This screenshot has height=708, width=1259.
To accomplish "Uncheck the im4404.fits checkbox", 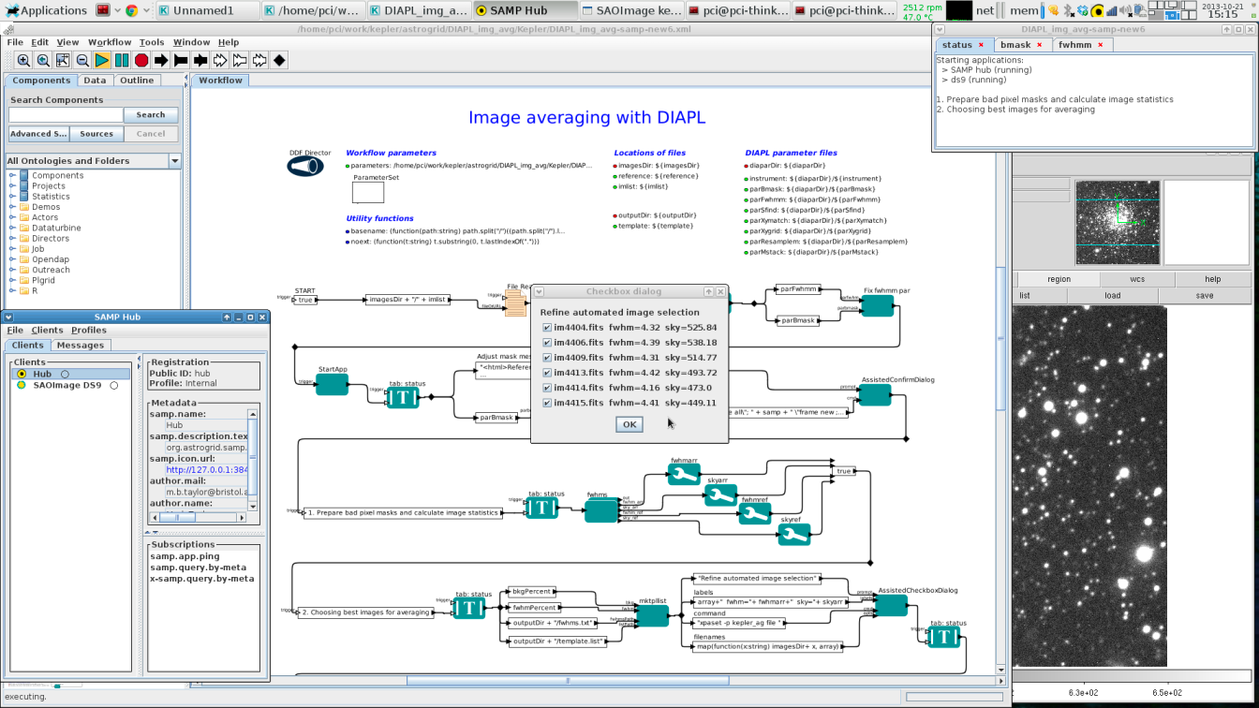I will pos(547,328).
